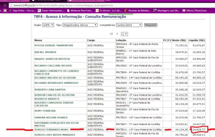Expand the page number dropdown showing 3
Screen dimensions: 215x137
tap(124, 34)
